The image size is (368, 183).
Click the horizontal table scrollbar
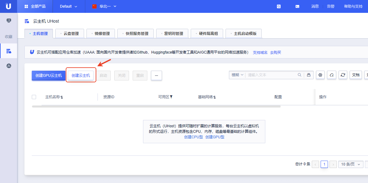tap(156, 106)
